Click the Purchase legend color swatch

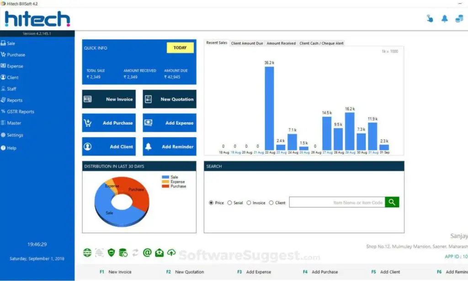tap(165, 186)
